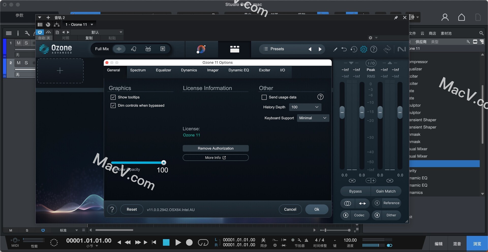488x252 pixels.
Task: Link the input gain faders
Action: coord(352,181)
